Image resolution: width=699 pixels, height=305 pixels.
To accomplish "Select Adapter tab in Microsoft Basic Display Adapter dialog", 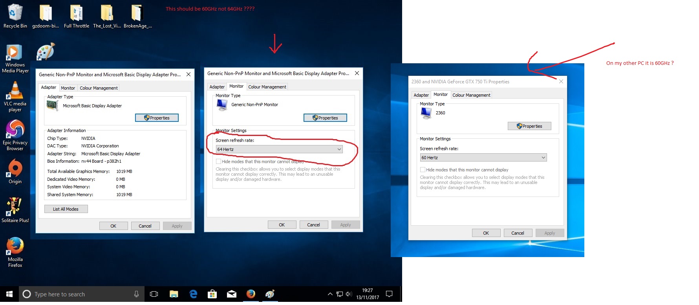I will 49,87.
